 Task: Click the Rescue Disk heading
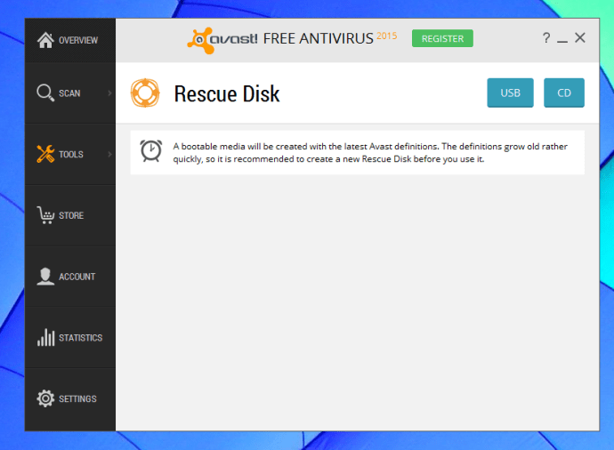(227, 94)
